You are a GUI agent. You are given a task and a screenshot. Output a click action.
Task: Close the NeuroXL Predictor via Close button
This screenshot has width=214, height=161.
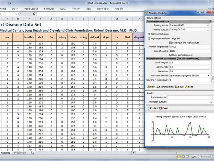(x=164, y=108)
